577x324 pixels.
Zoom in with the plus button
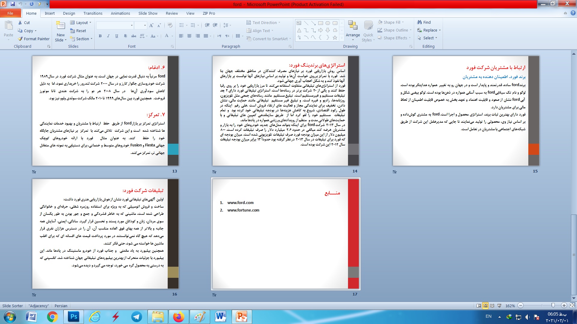point(564,305)
